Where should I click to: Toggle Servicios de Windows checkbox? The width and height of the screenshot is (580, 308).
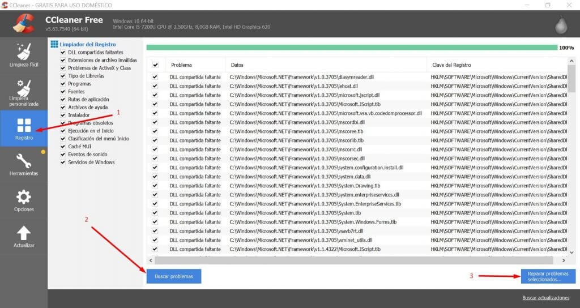pos(63,162)
